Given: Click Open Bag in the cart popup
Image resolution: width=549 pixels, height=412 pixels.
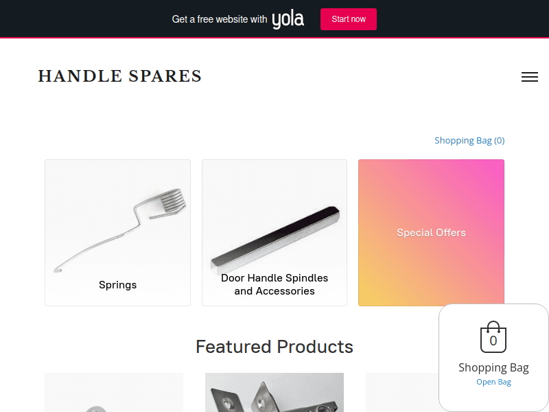Looking at the screenshot, I should click(493, 382).
